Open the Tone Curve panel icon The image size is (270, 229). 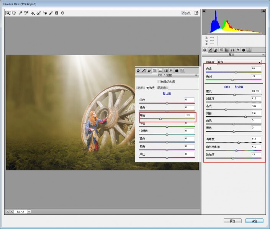click(210, 50)
